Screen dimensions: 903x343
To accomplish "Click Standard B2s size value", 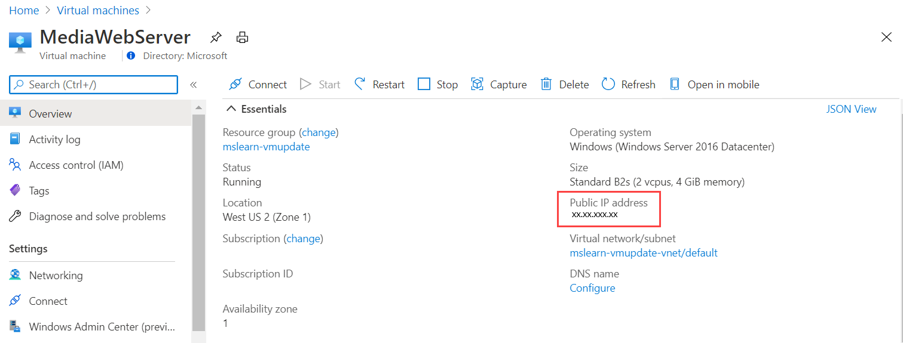I will pos(657,182).
